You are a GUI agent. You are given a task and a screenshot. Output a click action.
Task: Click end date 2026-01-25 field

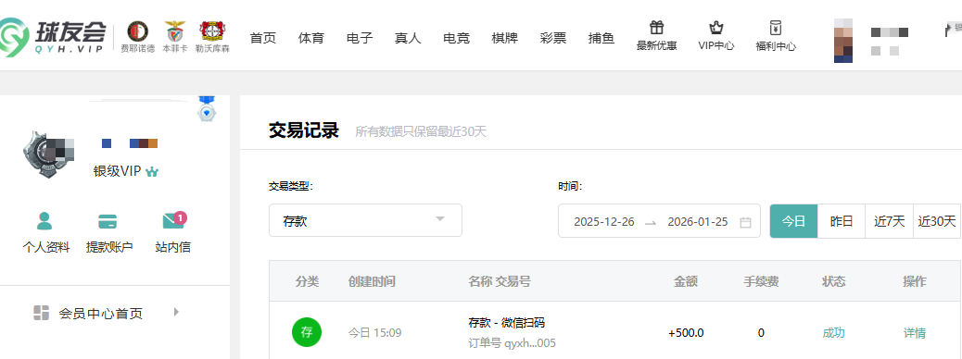pos(698,222)
